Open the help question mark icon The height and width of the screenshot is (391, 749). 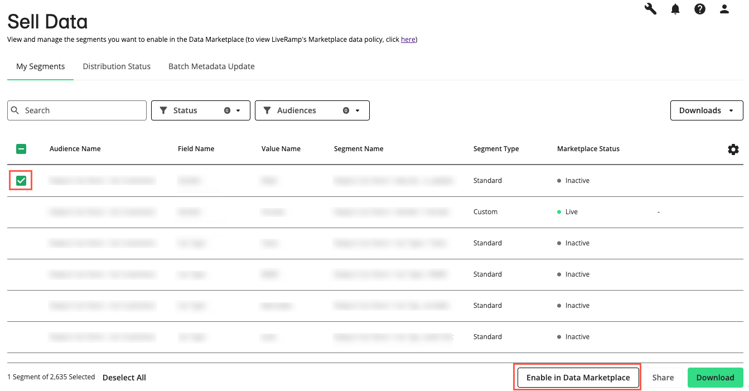[x=700, y=9]
